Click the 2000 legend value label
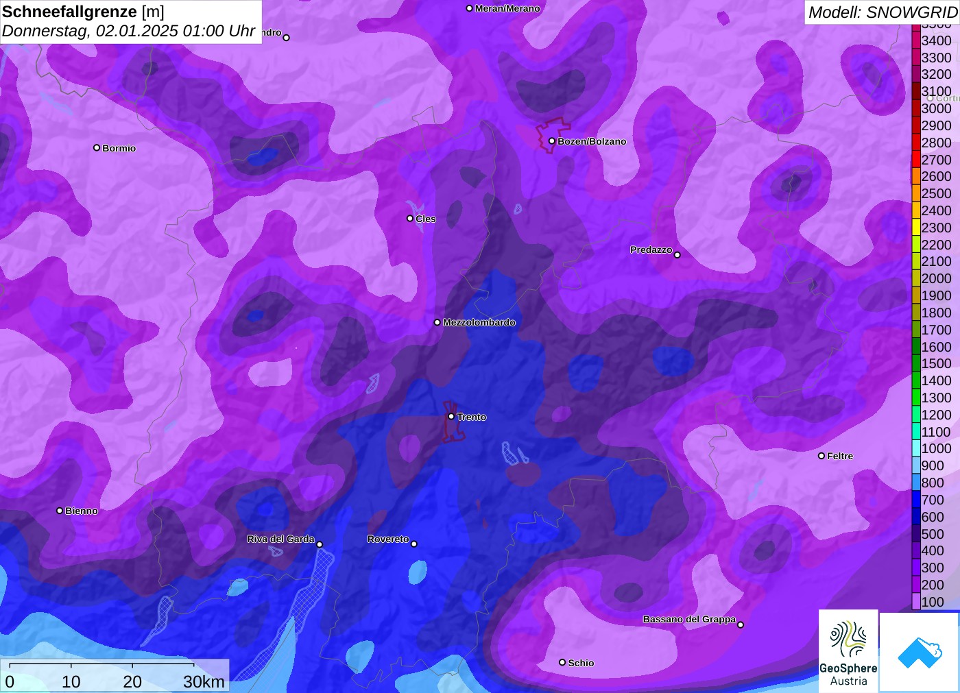The width and height of the screenshot is (960, 693). click(936, 278)
